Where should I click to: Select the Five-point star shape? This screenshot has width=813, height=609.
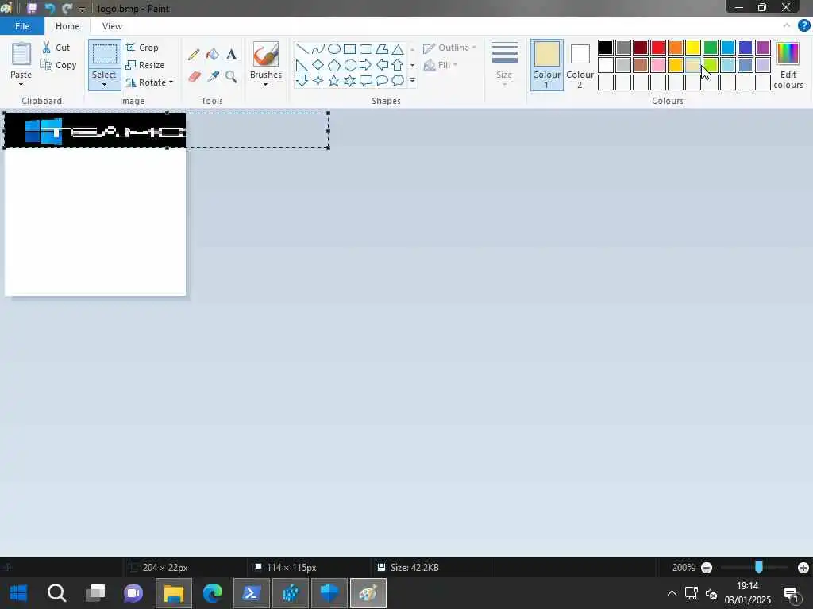334,80
